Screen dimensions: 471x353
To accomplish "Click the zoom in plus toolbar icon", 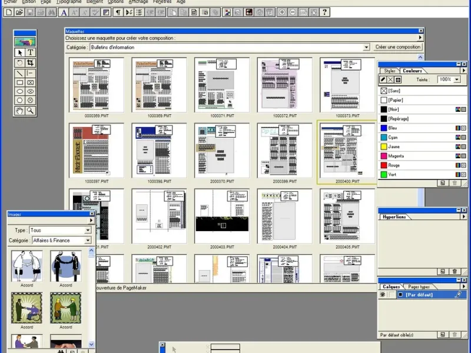I will coord(282,12).
